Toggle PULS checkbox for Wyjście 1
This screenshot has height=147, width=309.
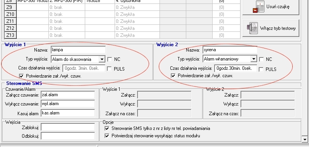tap(110, 69)
